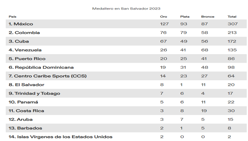Choose the "11. Costa Rica" row name
The width and height of the screenshot is (248, 141).
click(26, 111)
